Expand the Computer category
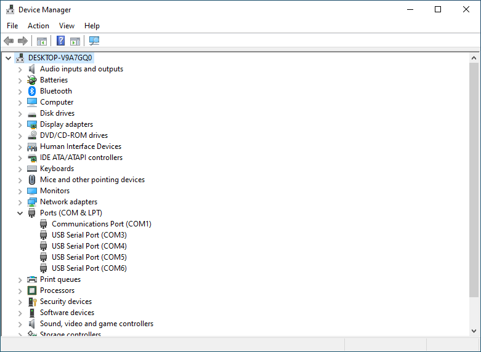 20,102
